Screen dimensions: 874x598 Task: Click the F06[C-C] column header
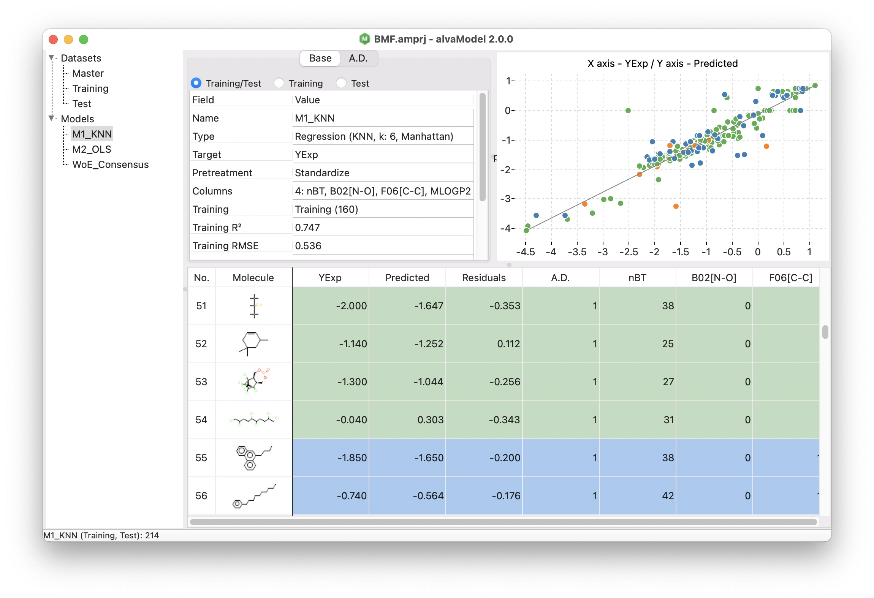786,278
